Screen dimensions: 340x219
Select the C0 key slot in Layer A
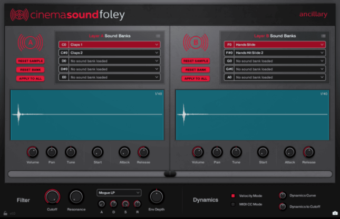tap(64, 45)
